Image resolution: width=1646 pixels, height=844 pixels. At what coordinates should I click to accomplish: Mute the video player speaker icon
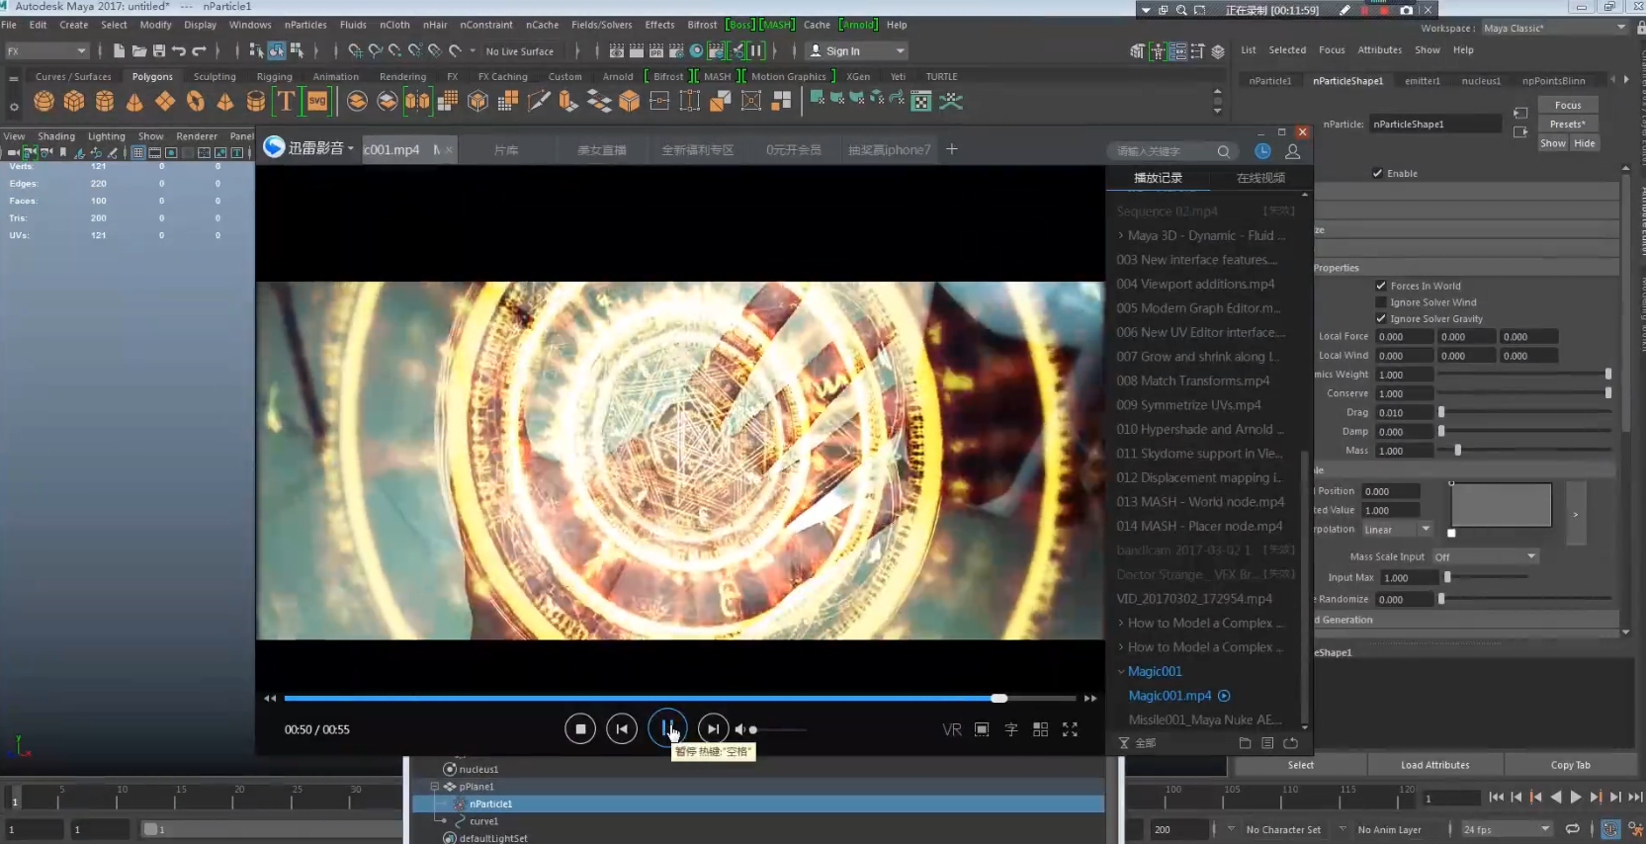[740, 729]
